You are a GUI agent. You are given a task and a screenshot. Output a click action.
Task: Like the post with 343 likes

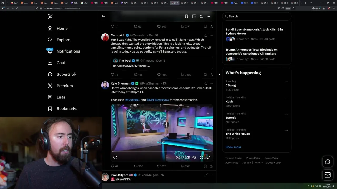[x=162, y=27]
